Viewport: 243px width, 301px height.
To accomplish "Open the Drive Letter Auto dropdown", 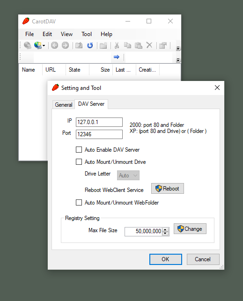I will coord(128,175).
